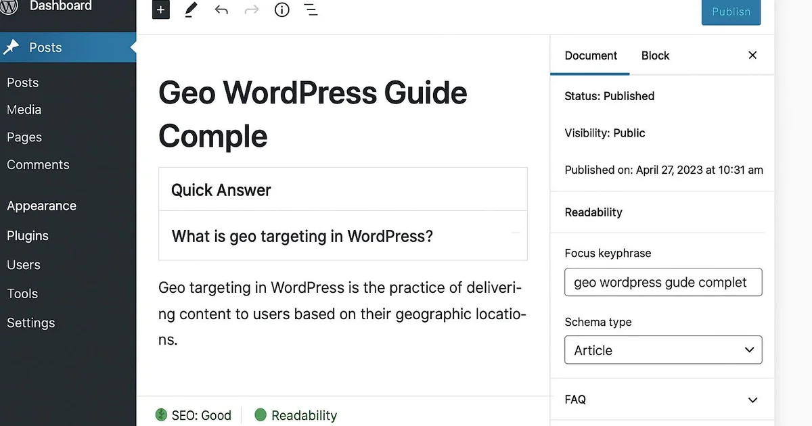Go to the Pages menu item
The width and height of the screenshot is (812, 426).
point(24,137)
